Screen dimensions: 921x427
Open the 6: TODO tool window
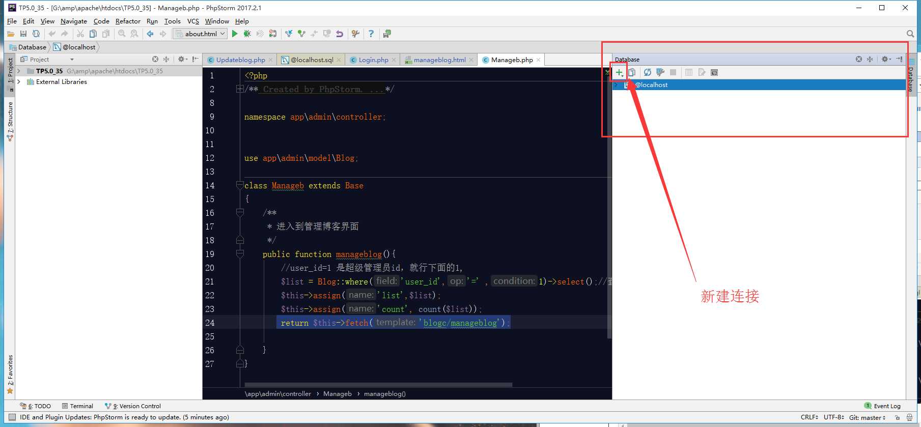click(x=36, y=406)
